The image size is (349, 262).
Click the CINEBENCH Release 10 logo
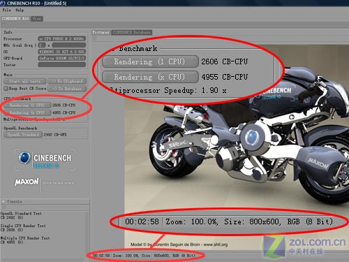[x=45, y=160]
